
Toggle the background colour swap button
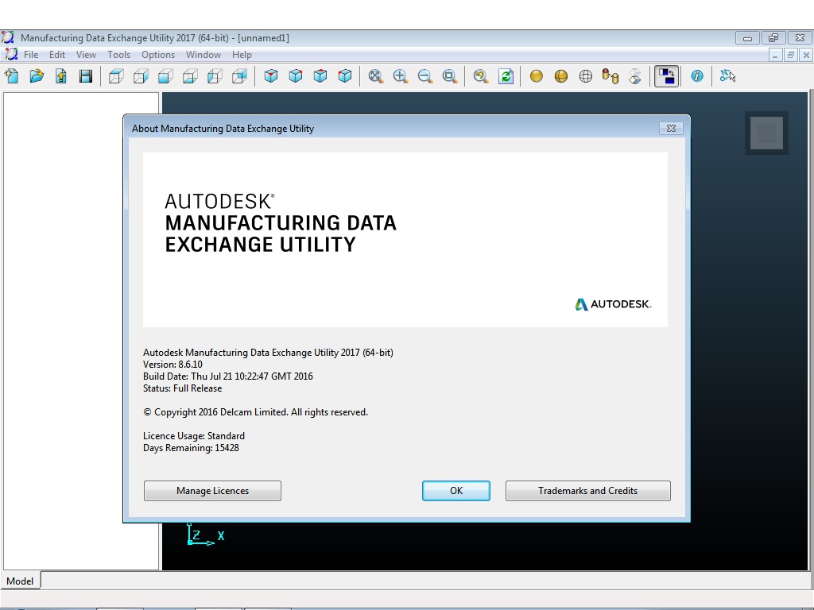click(667, 76)
